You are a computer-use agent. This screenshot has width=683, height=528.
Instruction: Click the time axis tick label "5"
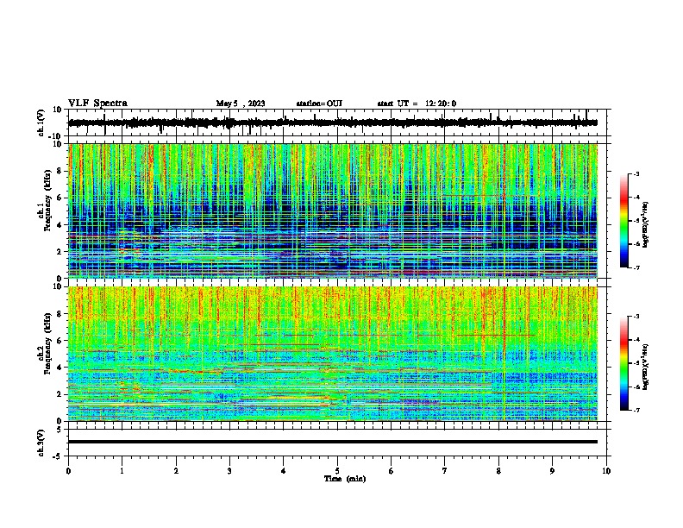pyautogui.click(x=337, y=471)
